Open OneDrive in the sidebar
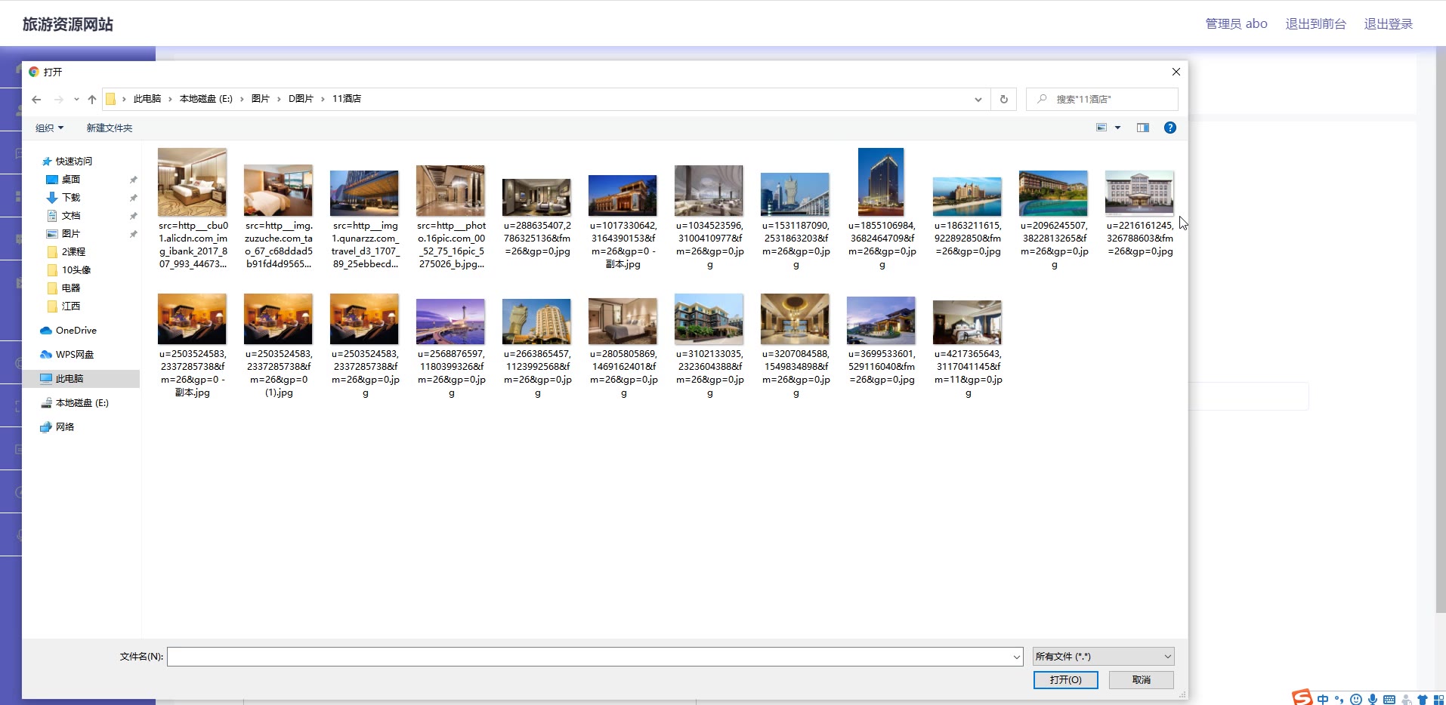Viewport: 1446px width, 705px height. click(x=76, y=331)
